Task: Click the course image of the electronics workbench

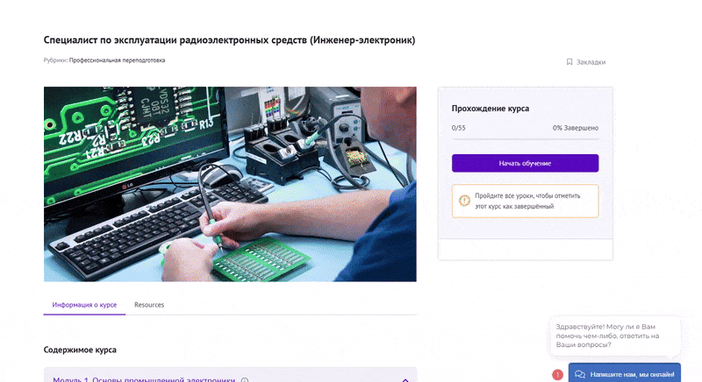Action: point(230,184)
